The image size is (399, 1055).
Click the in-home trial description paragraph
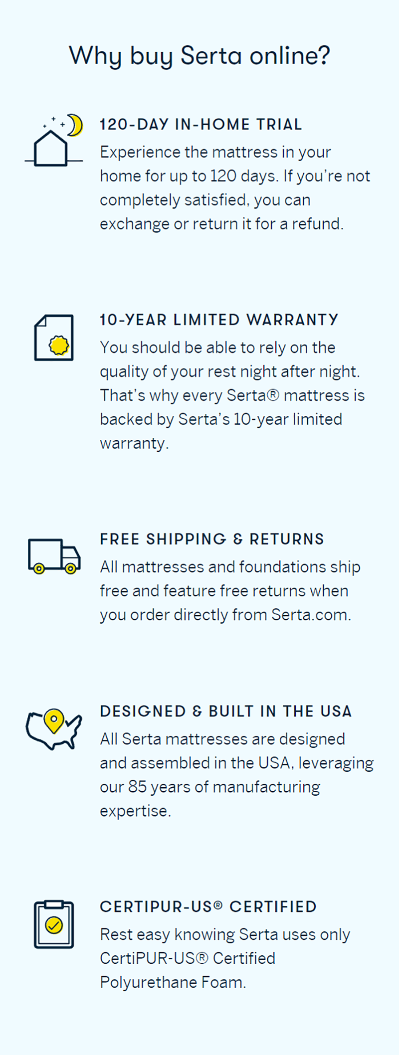click(234, 188)
